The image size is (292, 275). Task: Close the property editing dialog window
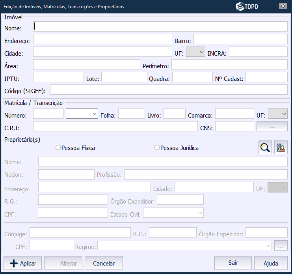[283, 6]
